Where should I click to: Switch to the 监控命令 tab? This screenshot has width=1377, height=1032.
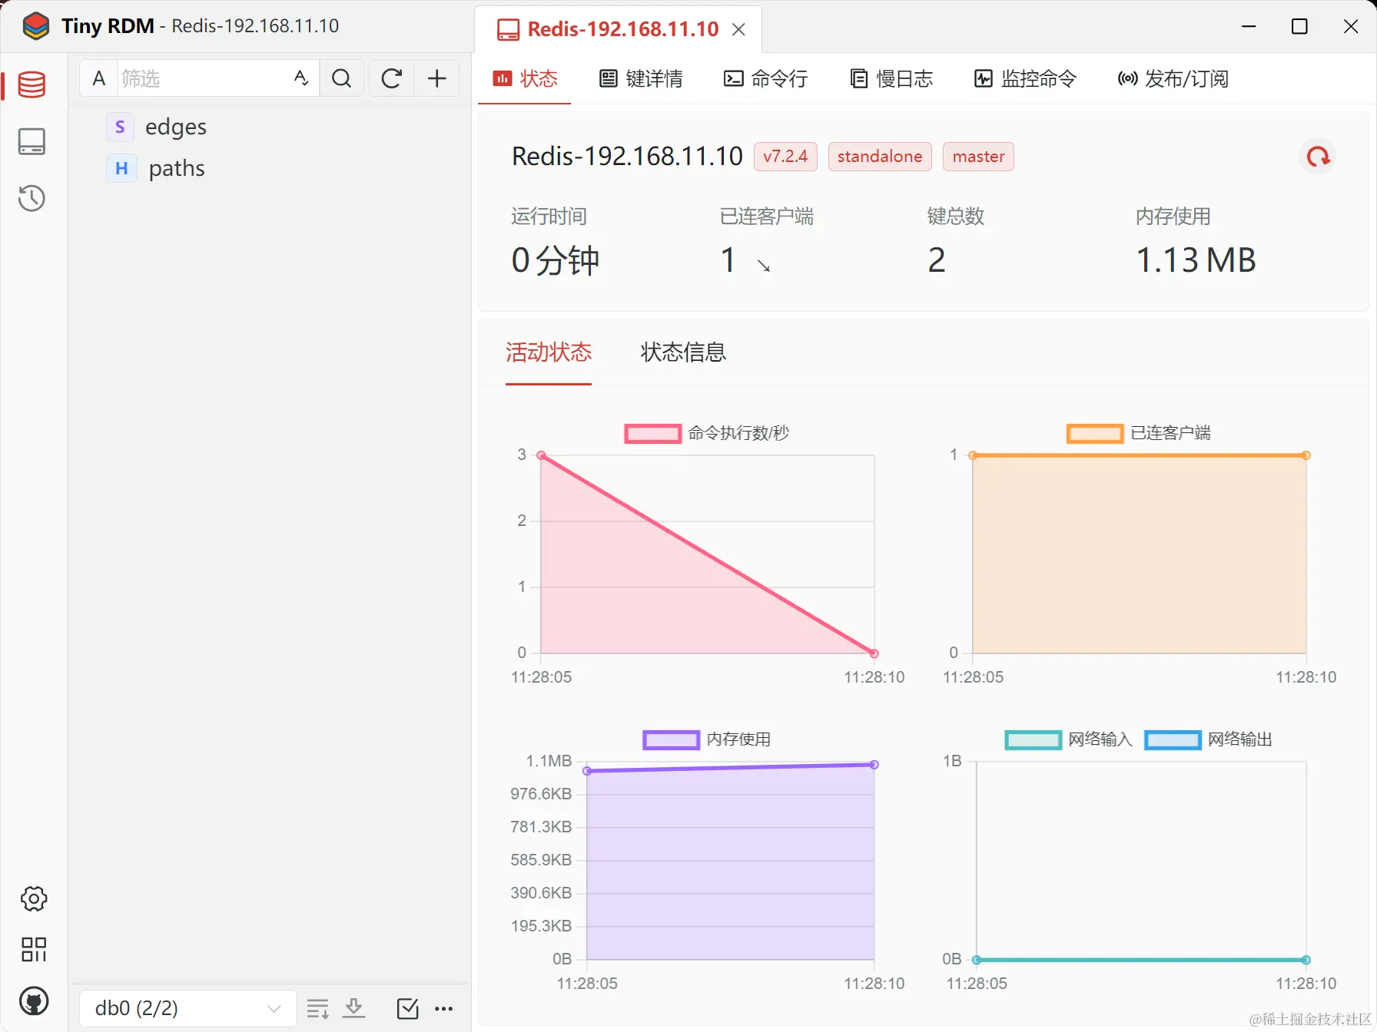pyautogui.click(x=1025, y=78)
